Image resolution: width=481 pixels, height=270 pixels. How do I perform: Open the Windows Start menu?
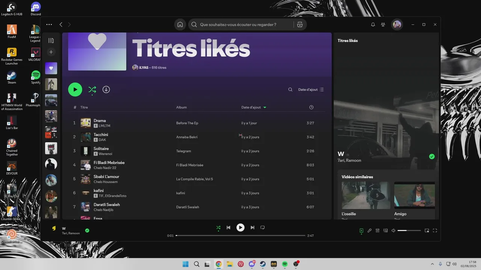coord(185,264)
